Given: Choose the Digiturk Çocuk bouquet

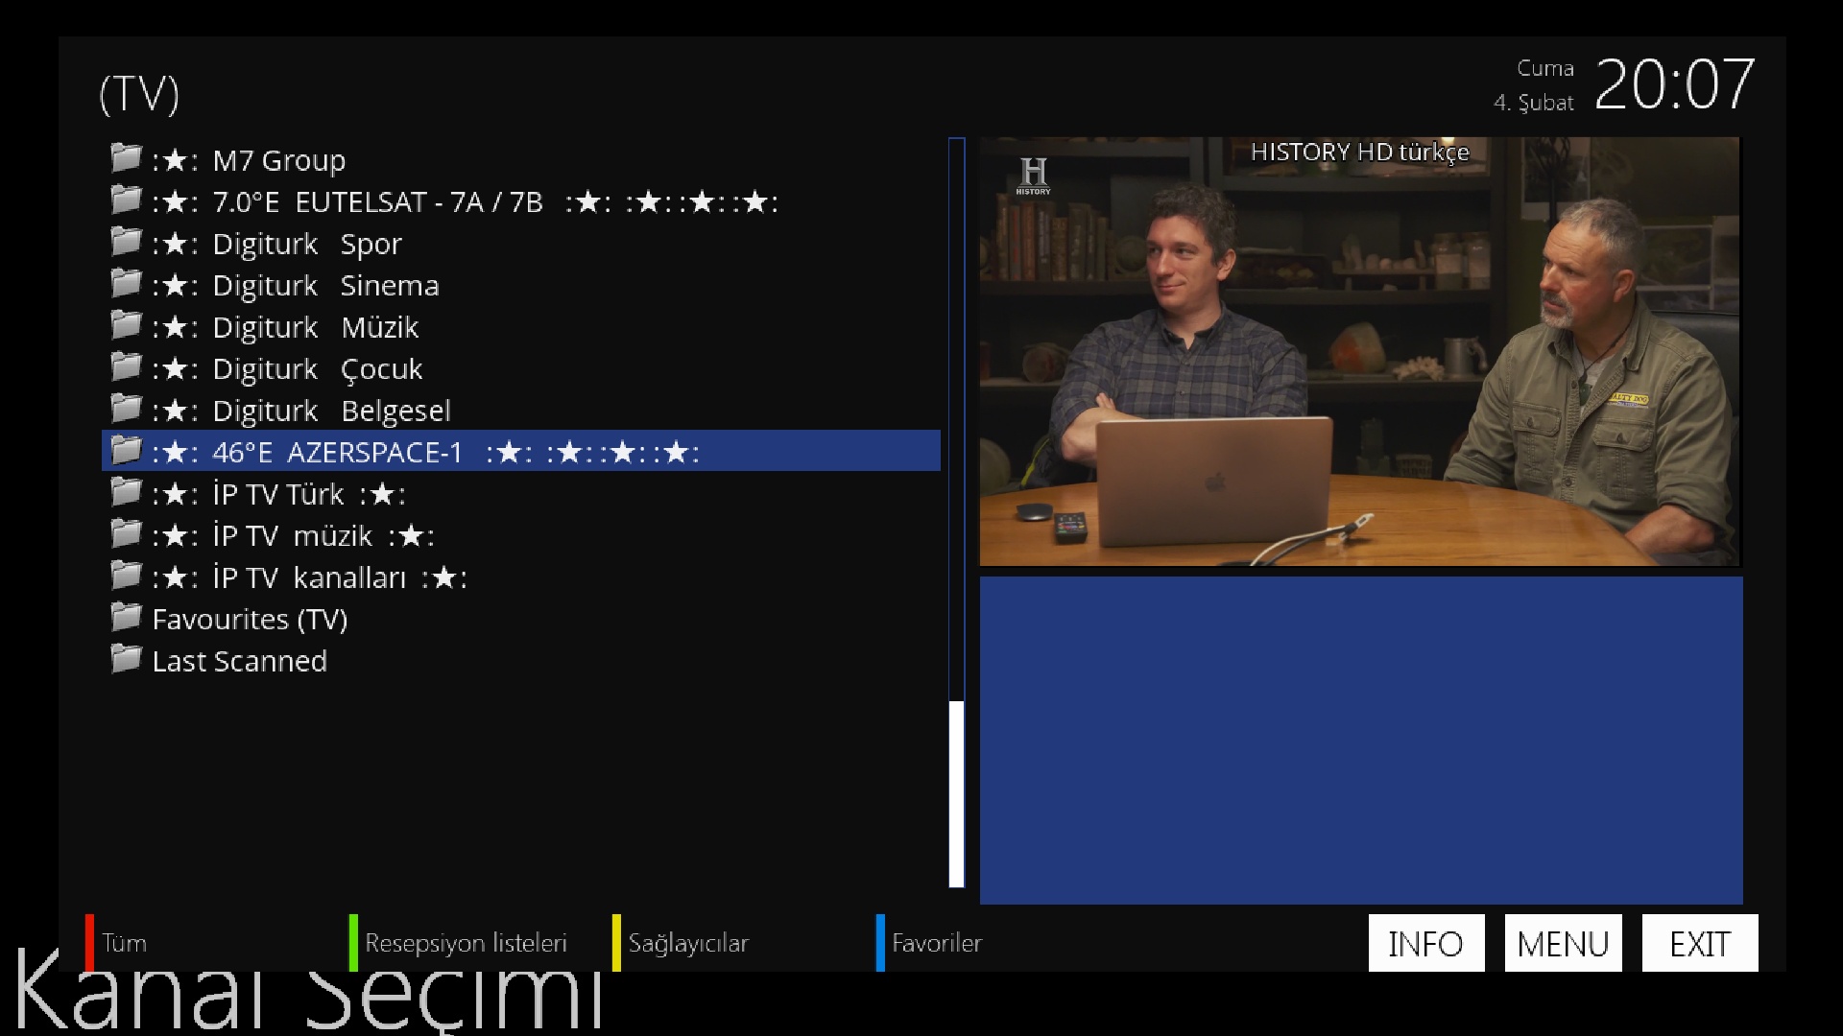Looking at the screenshot, I should [521, 368].
